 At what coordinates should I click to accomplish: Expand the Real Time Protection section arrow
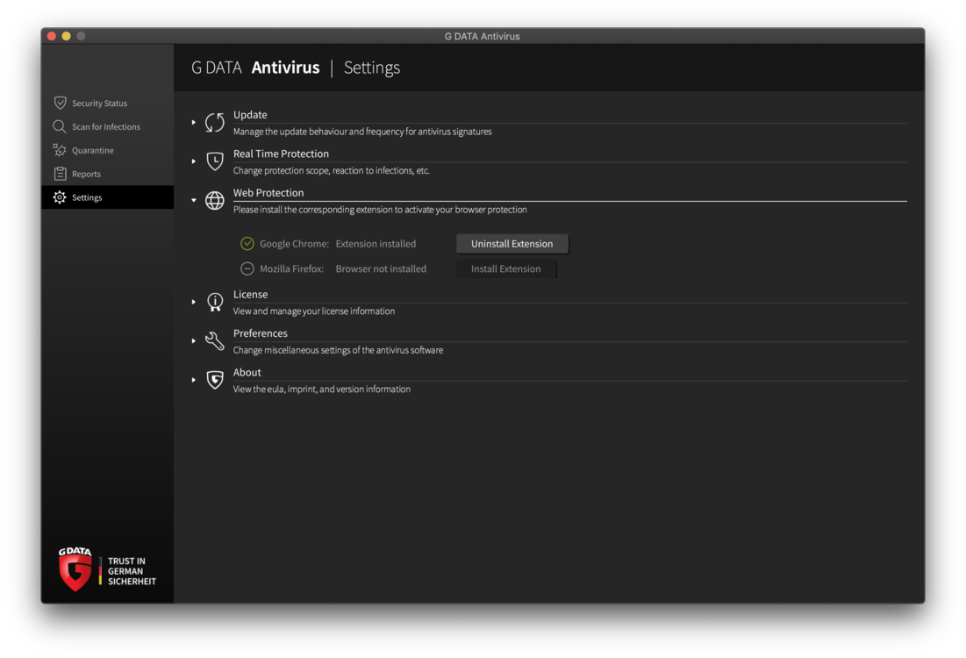click(194, 161)
